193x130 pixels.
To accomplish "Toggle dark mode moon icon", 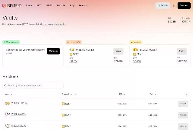I will click(174, 6).
